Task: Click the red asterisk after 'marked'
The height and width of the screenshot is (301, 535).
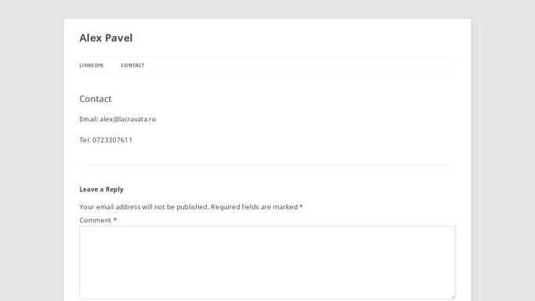Action: [301, 206]
